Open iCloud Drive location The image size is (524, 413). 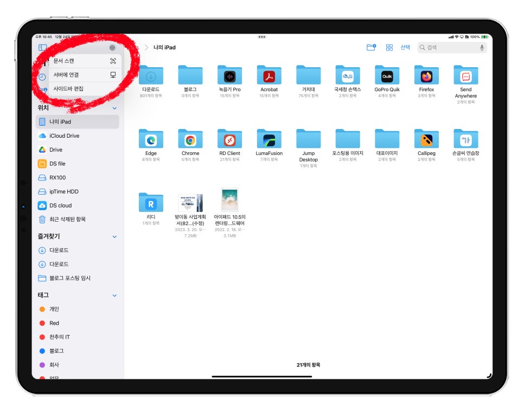pyautogui.click(x=77, y=136)
